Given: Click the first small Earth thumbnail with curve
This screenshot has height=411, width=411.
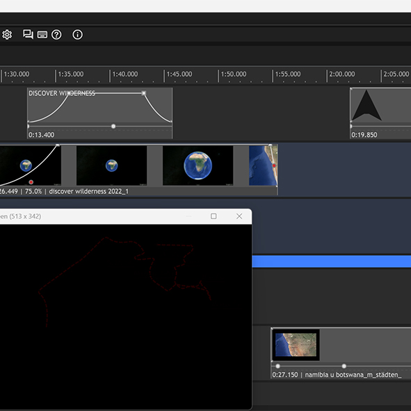Looking at the screenshot, I should (31, 166).
